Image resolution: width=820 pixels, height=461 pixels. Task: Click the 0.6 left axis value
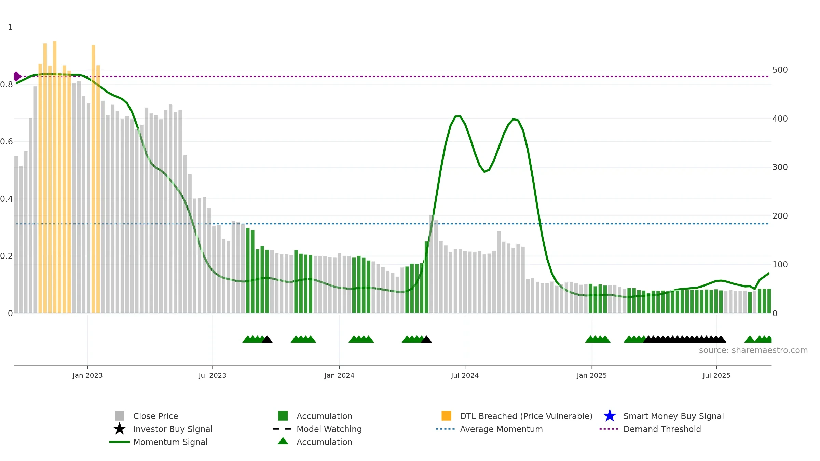coord(6,142)
